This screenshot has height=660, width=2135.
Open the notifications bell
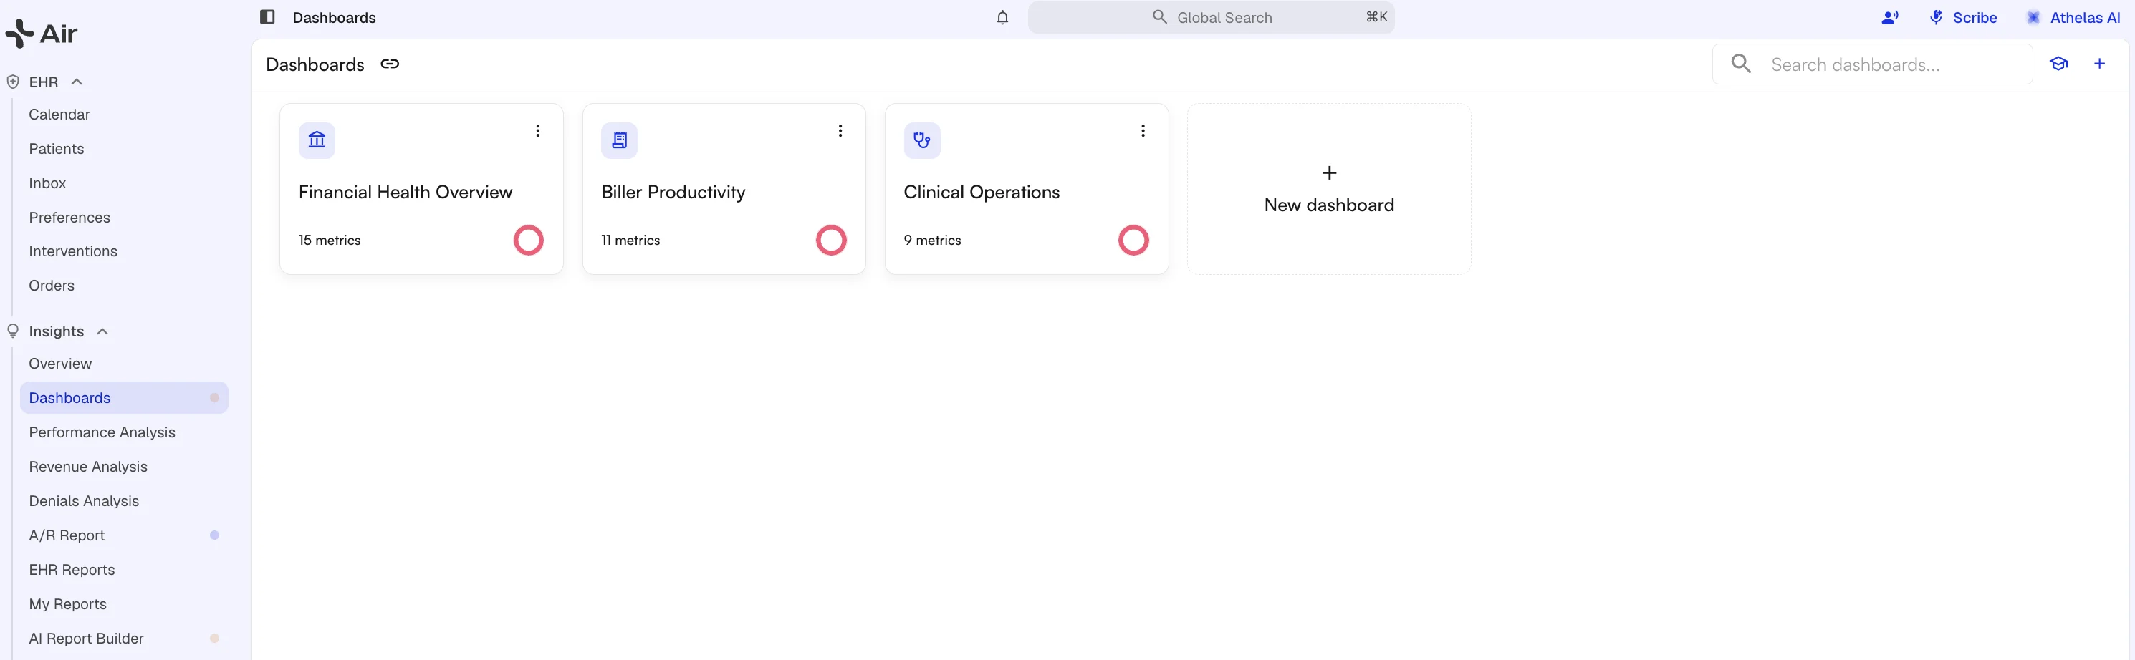pyautogui.click(x=1002, y=17)
